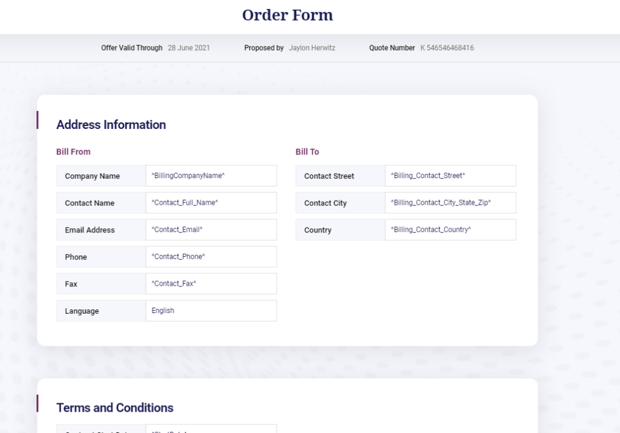Click the offer date 28 June 2021

click(x=189, y=48)
